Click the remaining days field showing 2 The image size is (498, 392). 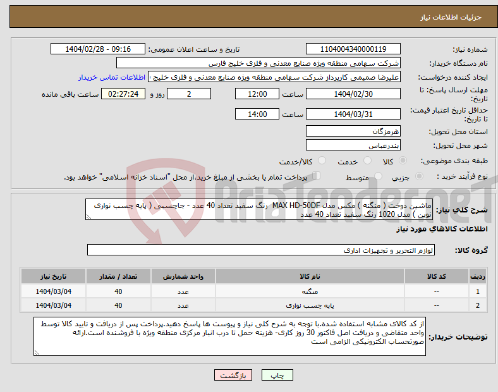coord(189,94)
